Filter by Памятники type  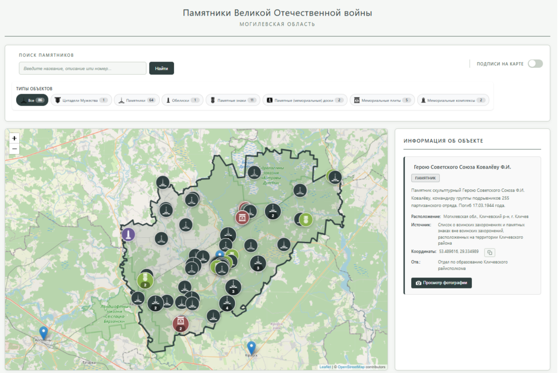(137, 100)
